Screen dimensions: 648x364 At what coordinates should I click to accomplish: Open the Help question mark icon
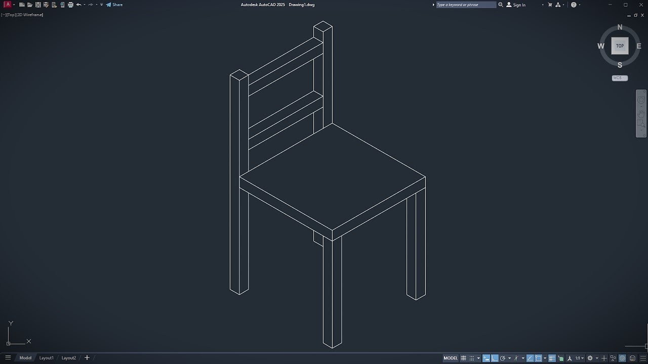coord(574,5)
